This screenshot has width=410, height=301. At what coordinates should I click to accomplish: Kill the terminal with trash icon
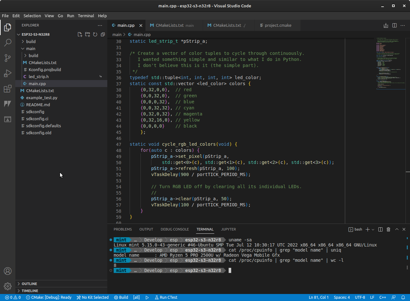pos(389,229)
